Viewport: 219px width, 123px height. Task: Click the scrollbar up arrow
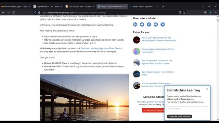[218, 17]
